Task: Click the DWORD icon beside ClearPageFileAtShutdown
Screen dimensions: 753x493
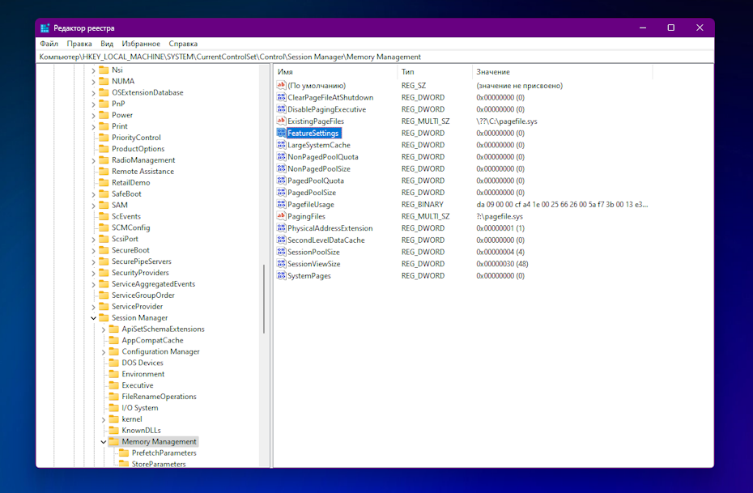Action: pos(282,97)
